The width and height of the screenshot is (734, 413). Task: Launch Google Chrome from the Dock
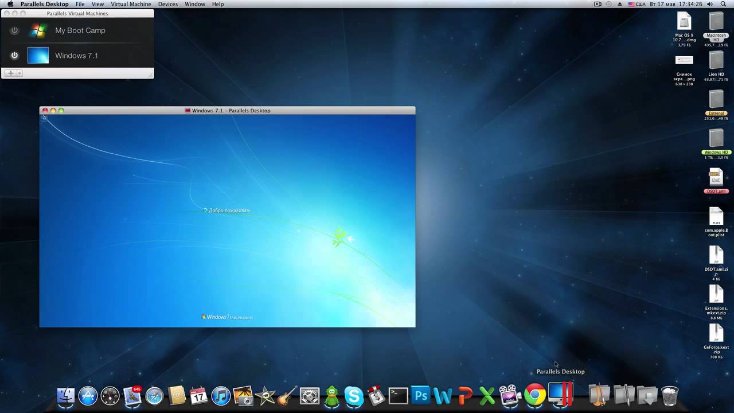tap(534, 395)
